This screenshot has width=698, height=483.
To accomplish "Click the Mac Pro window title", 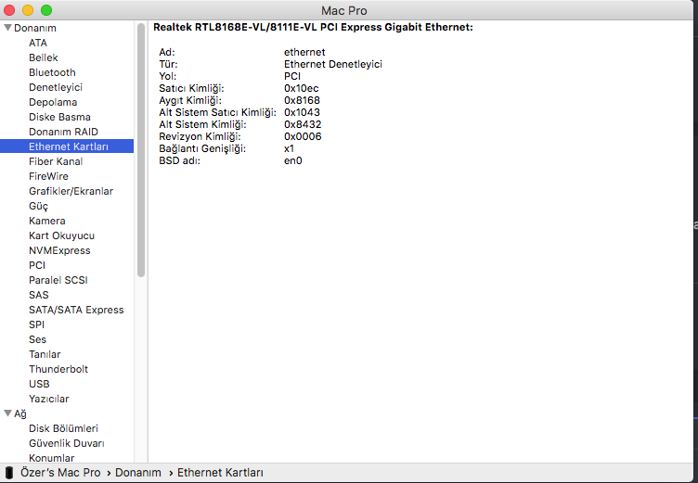I will pos(344,10).
